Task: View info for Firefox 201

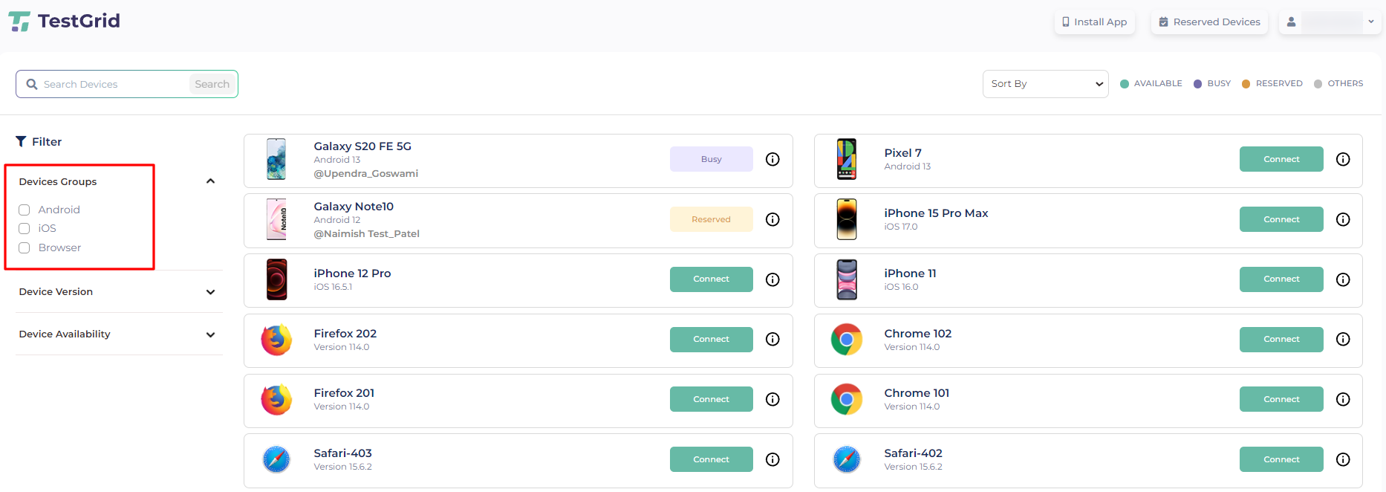Action: [772, 399]
